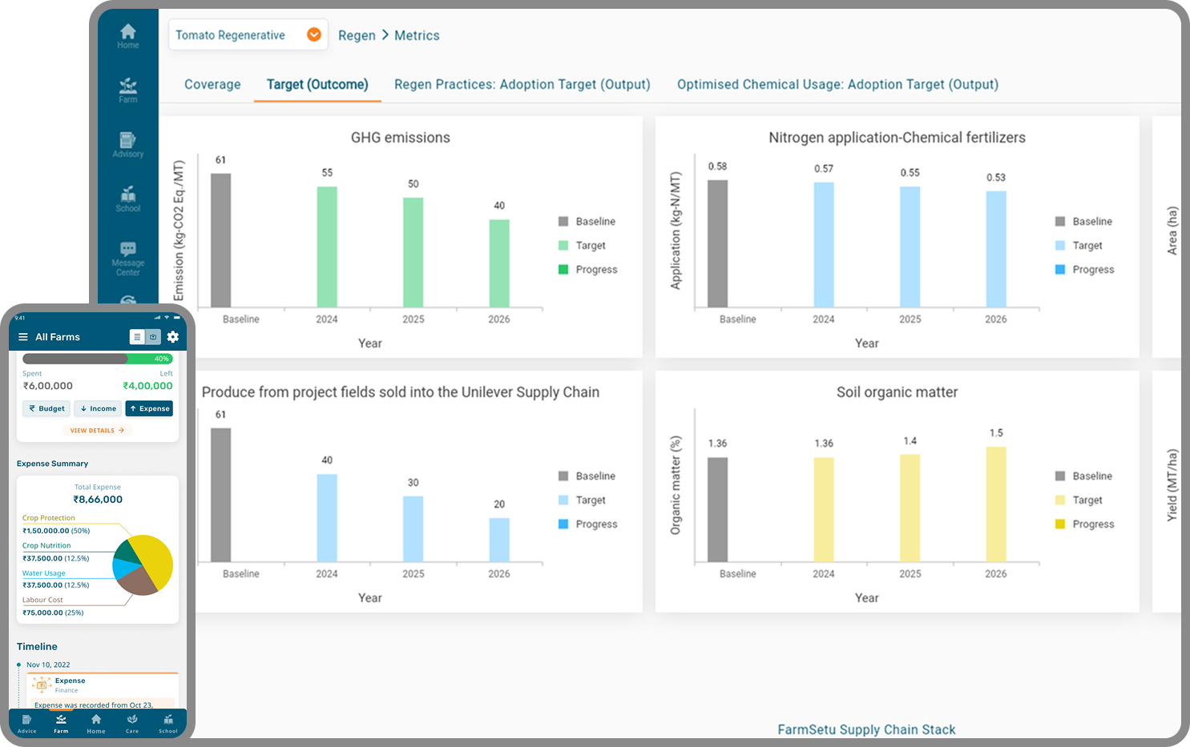Open the Optimised Chemical Usage tab
This screenshot has height=747, width=1190.
837,84
